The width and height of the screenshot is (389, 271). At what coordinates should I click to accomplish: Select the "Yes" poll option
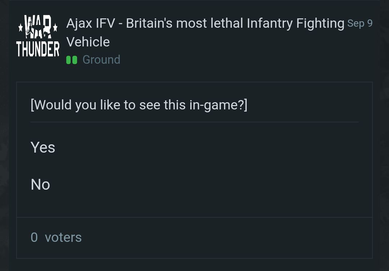[43, 148]
